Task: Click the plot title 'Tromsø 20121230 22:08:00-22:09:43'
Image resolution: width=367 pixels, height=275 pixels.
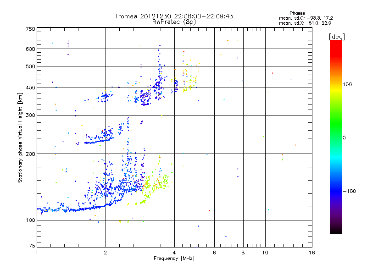Action: (174, 16)
